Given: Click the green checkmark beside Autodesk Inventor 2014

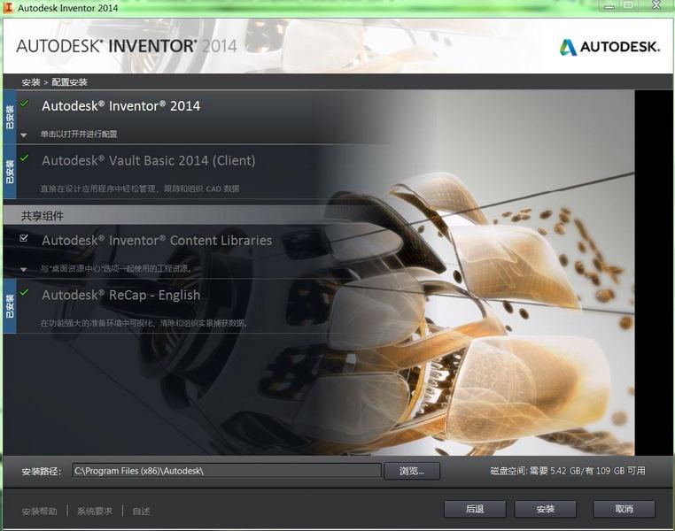Looking at the screenshot, I should tap(24, 104).
